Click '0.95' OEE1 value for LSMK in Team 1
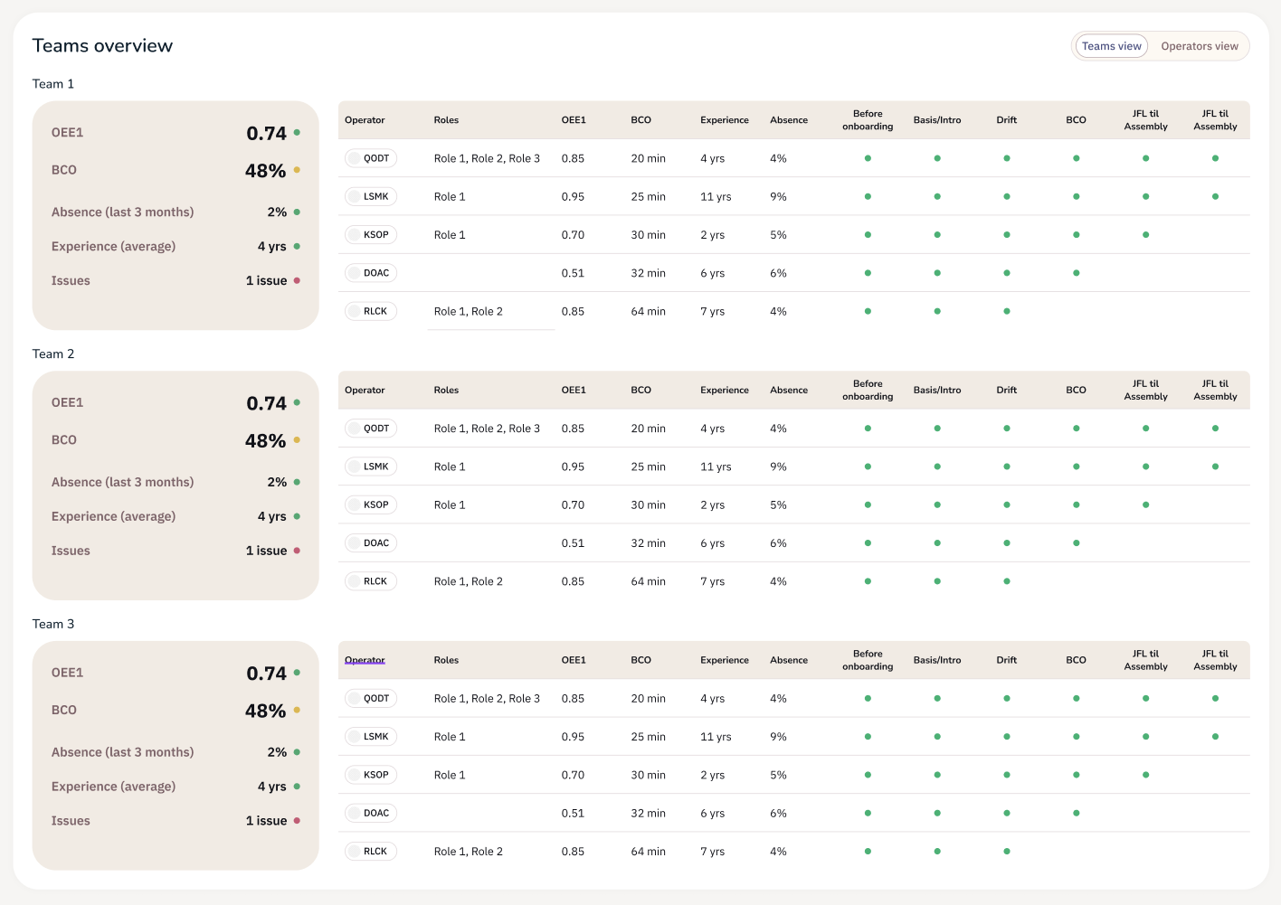Image resolution: width=1281 pixels, height=905 pixels. (573, 196)
